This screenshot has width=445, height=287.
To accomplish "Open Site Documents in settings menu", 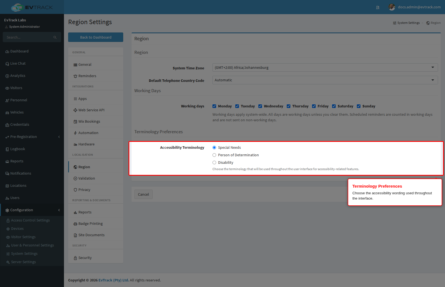I will (96, 235).
